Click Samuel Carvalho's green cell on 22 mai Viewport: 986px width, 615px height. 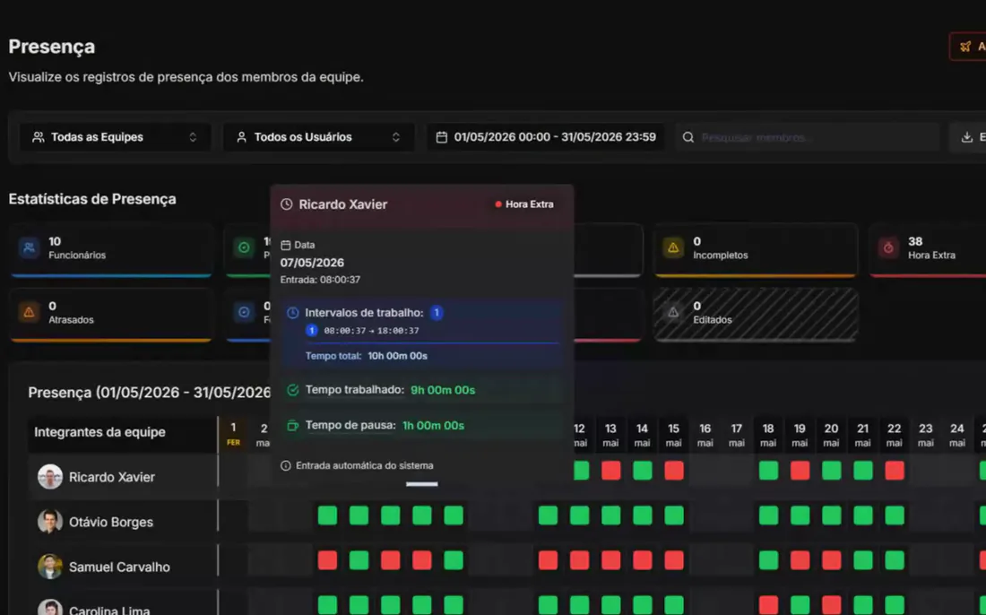895,560
